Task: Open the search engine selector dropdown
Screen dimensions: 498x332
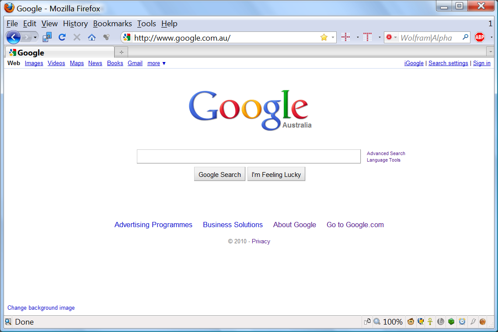Action: [x=391, y=38]
